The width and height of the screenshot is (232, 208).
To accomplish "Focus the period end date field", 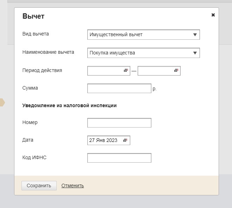I will [x=155, y=71].
